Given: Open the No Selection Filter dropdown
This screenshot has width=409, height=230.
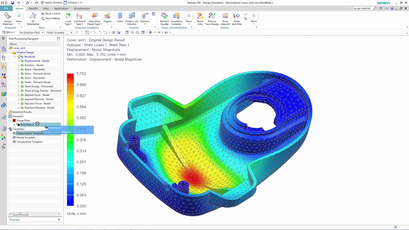Looking at the screenshot, I should click(31, 32).
